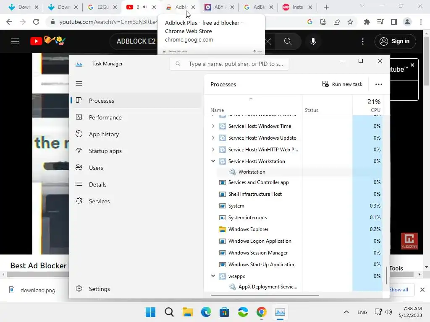This screenshot has height=322, width=430.
Task: Open Google icon in Chrome toolbar
Action: (310, 22)
